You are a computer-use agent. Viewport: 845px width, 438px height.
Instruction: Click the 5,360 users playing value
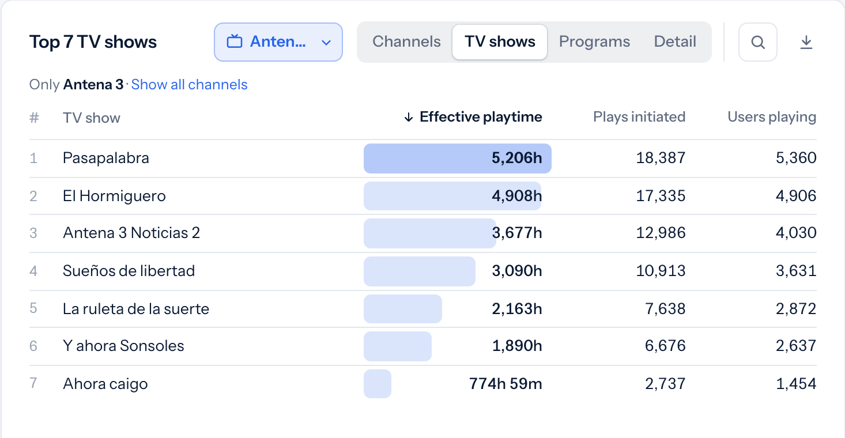click(x=796, y=158)
